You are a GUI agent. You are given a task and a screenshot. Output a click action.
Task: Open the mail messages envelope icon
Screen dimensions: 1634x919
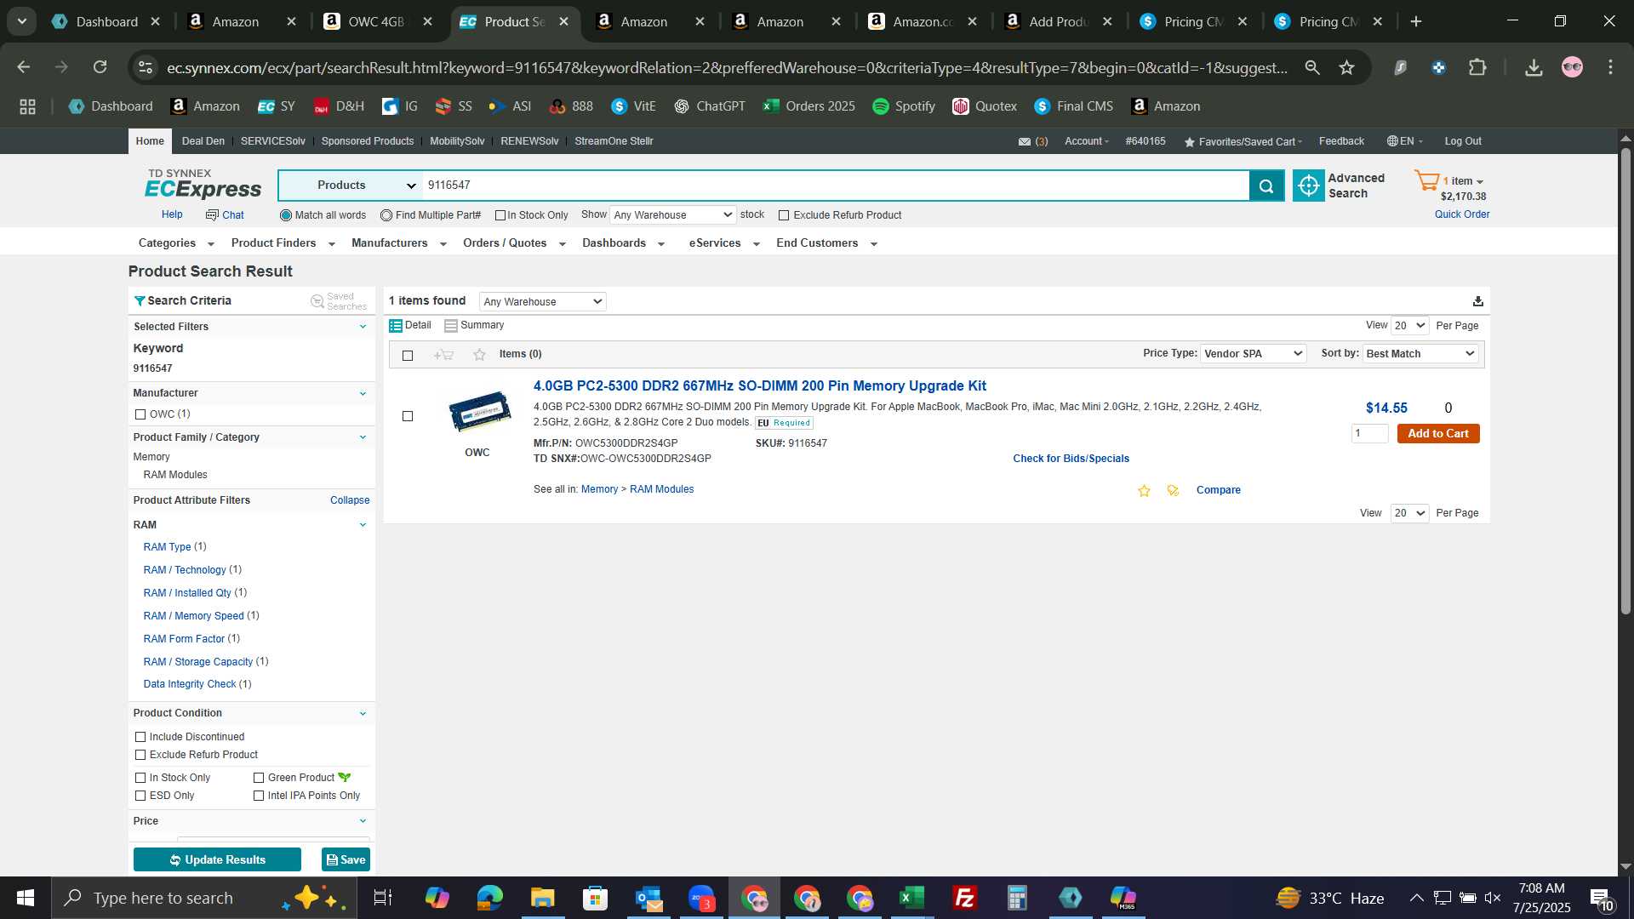click(1025, 142)
